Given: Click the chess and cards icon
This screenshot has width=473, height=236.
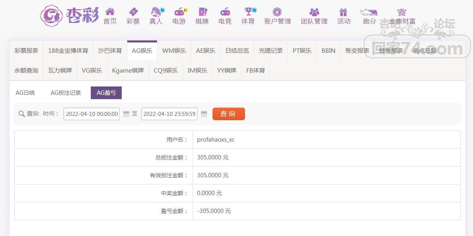Looking at the screenshot, I should click(202, 12).
